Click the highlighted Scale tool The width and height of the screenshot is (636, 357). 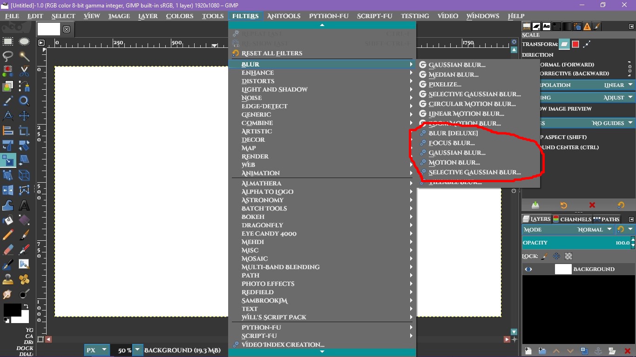[8, 160]
